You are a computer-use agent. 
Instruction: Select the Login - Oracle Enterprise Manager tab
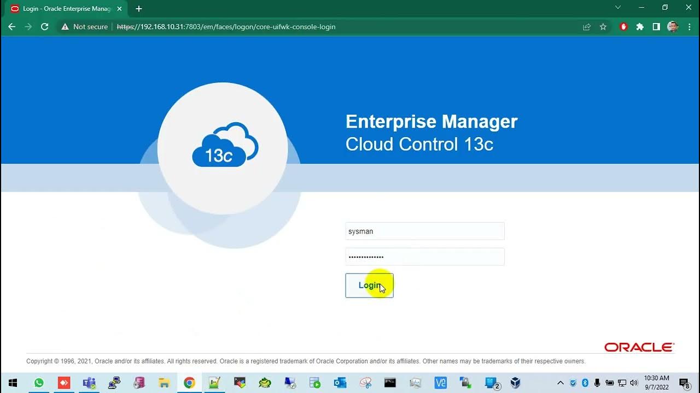tap(66, 9)
